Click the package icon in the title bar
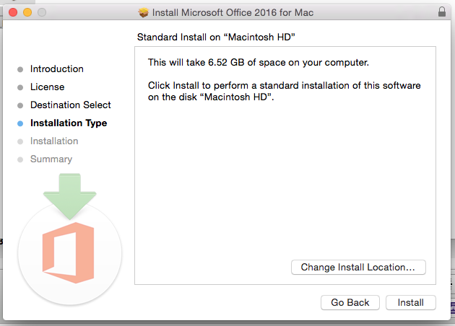The height and width of the screenshot is (326, 455). point(143,13)
